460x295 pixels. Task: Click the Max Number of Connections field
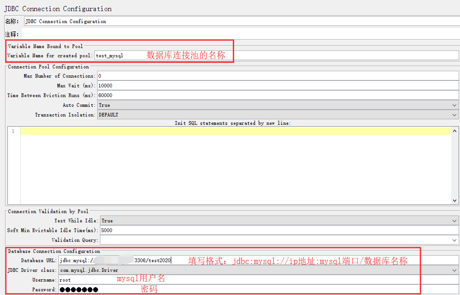click(x=278, y=76)
